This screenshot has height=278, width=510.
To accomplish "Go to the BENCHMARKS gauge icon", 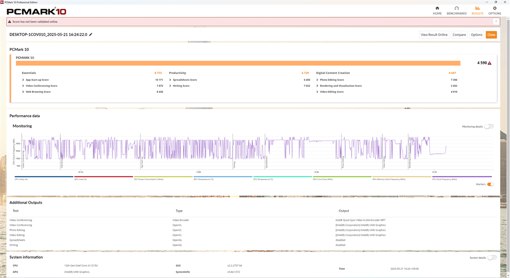I will [456, 9].
